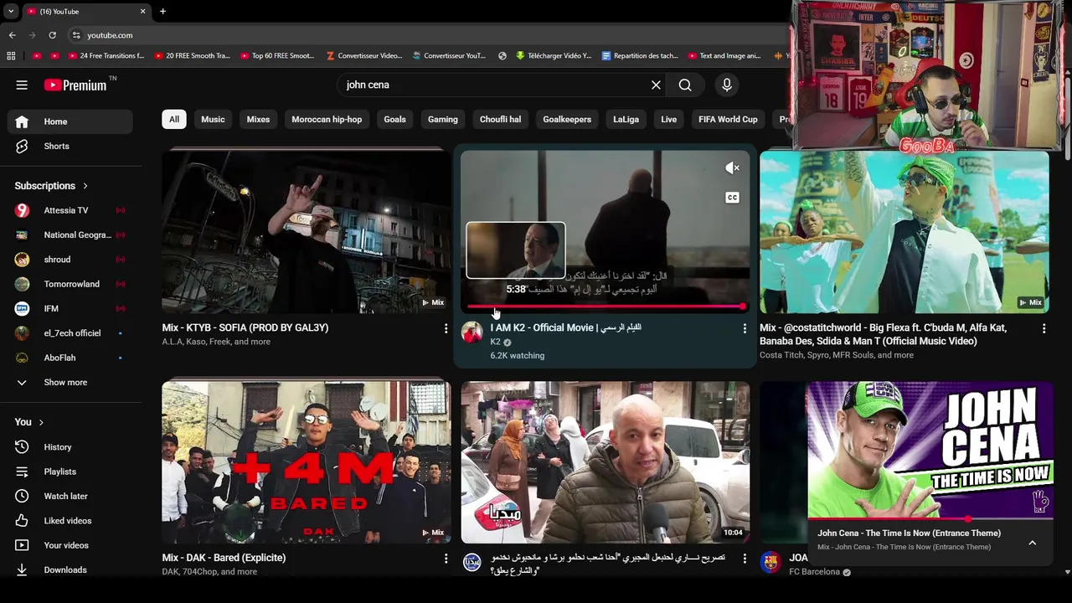The height and width of the screenshot is (603, 1072).
Task: Expand Show more subscriptions
Action: pyautogui.click(x=70, y=382)
